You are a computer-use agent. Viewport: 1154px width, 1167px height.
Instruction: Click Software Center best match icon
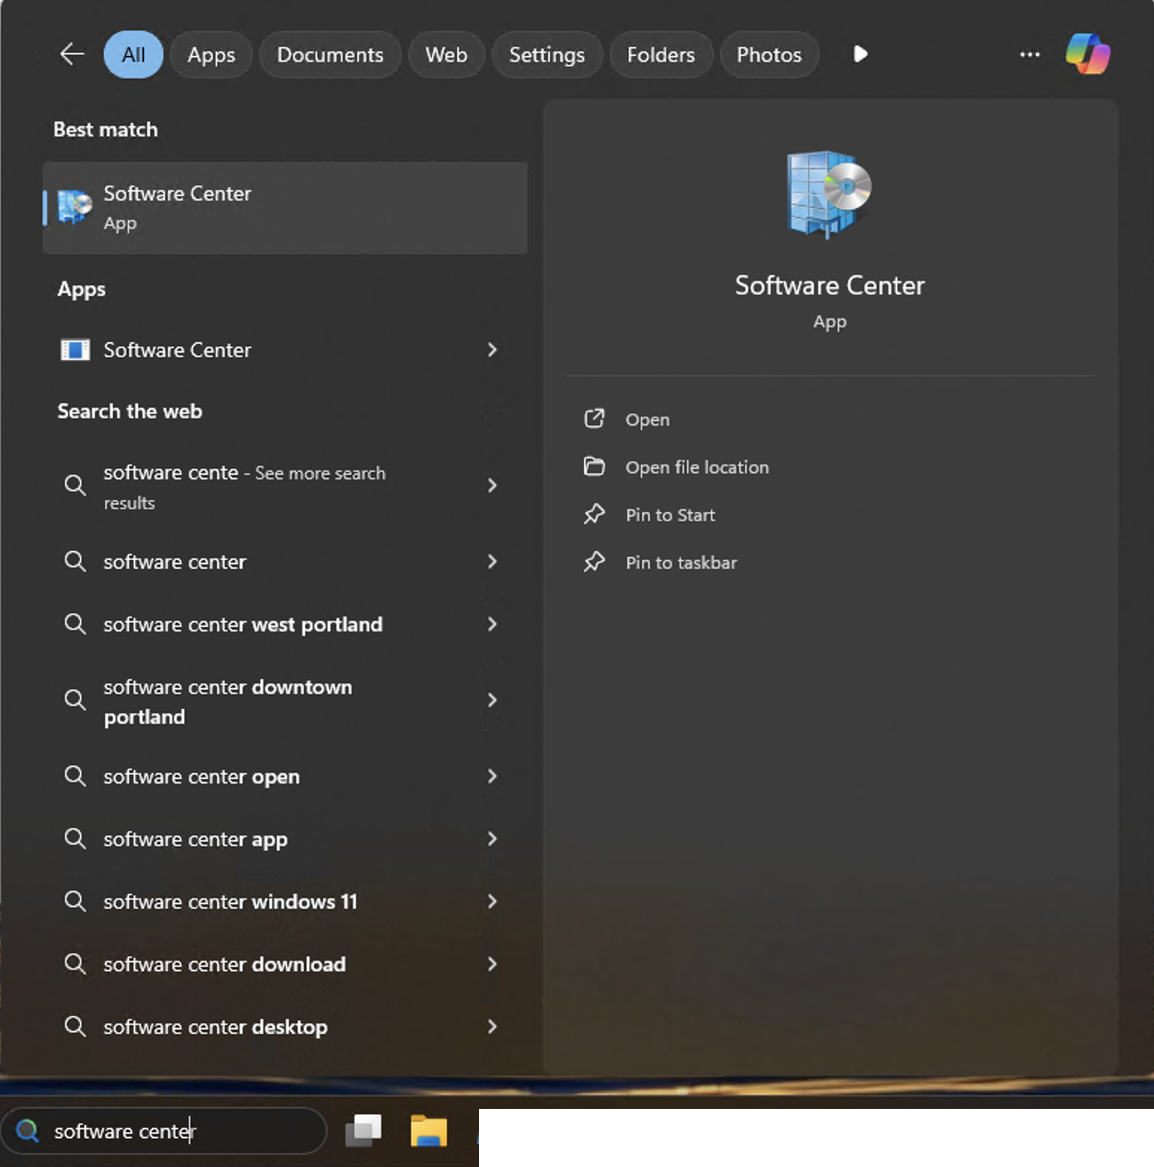pos(75,207)
